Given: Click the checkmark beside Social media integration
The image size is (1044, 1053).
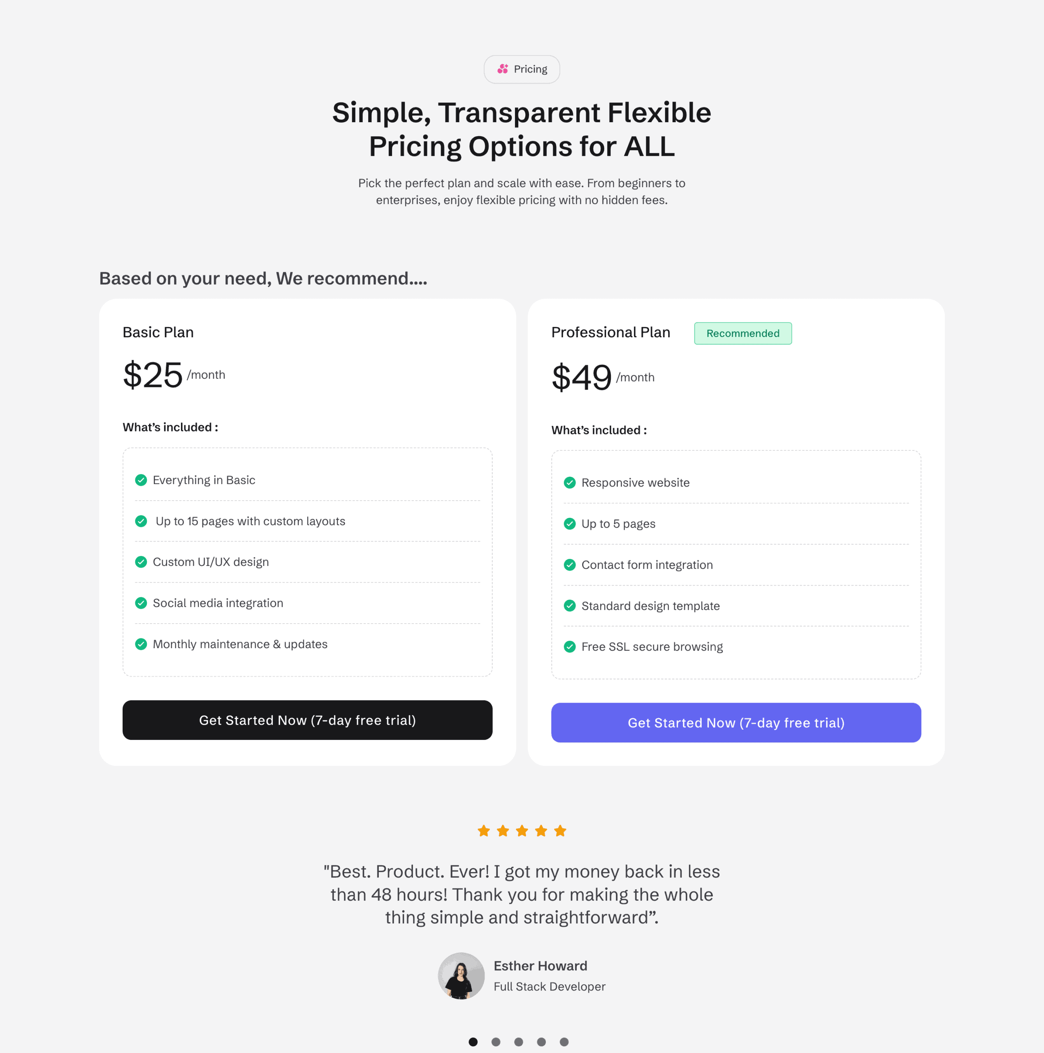Looking at the screenshot, I should tap(141, 603).
